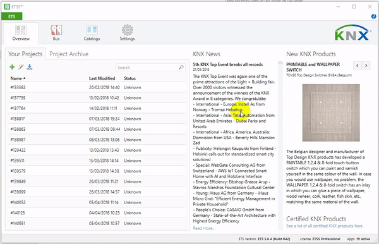Screen dimensions: 379x244
Task: Open the Overview tab
Action: pyautogui.click(x=21, y=33)
